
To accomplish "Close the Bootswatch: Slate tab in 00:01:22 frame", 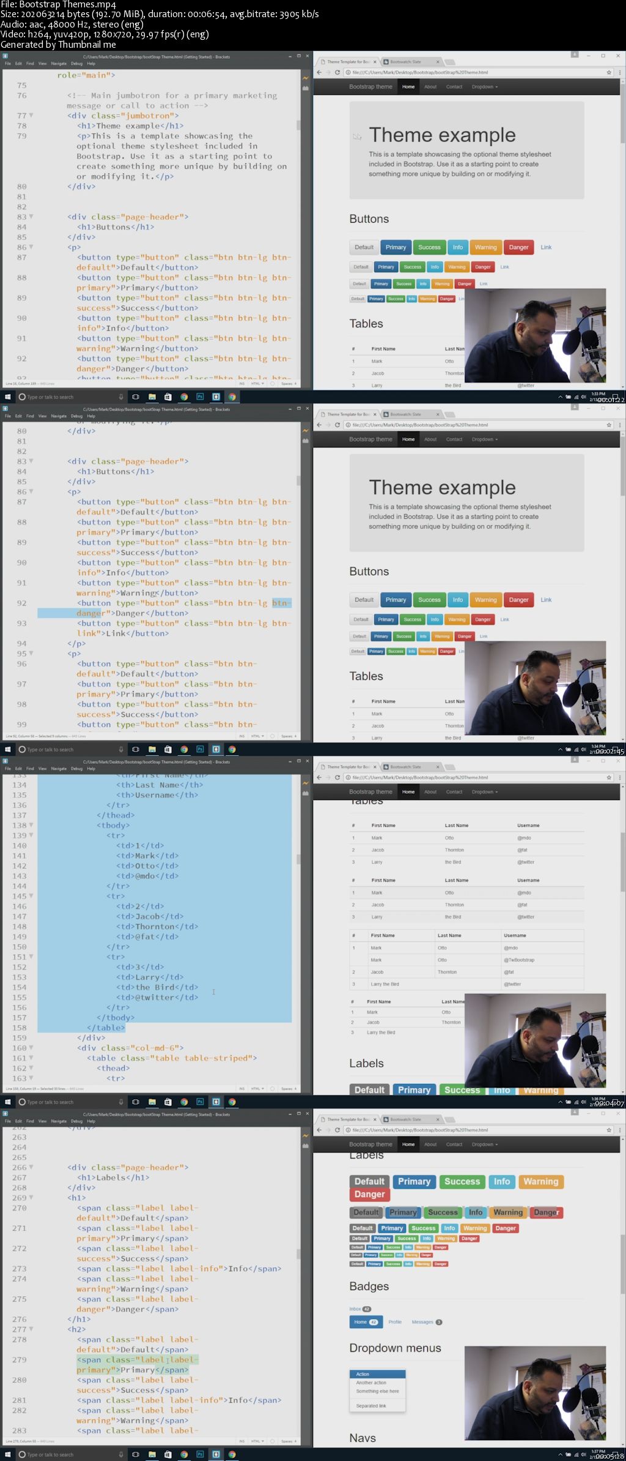I will [x=438, y=62].
